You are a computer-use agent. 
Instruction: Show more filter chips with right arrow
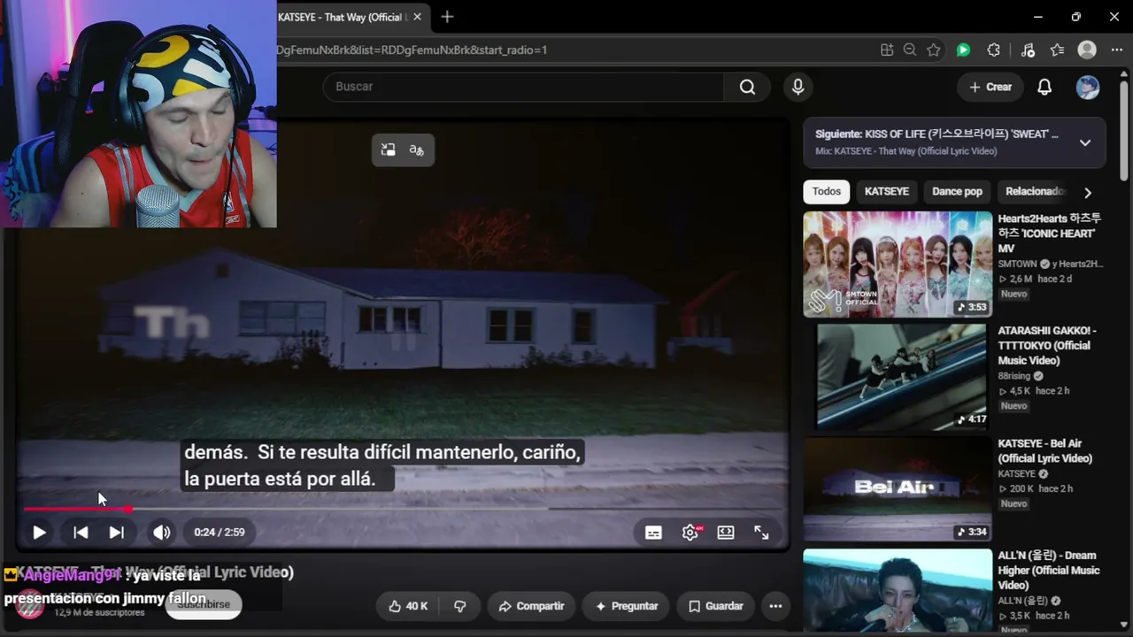pyautogui.click(x=1088, y=192)
